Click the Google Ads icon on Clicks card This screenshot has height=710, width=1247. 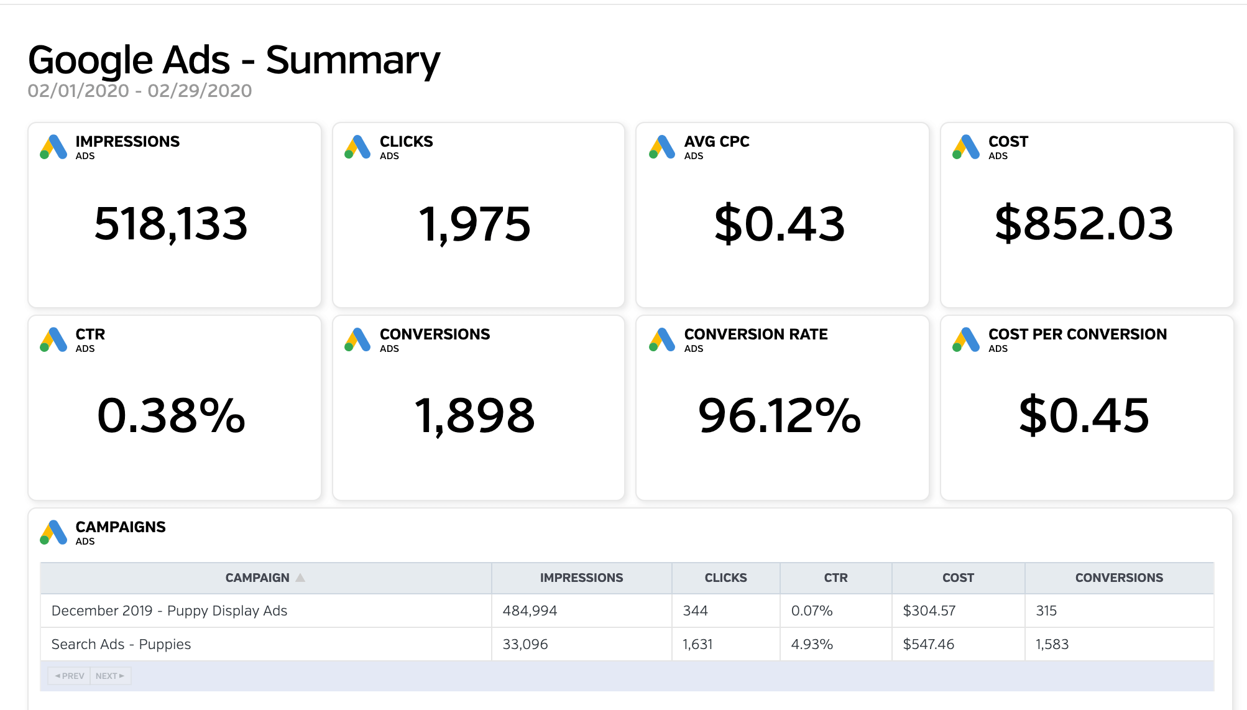coord(357,147)
